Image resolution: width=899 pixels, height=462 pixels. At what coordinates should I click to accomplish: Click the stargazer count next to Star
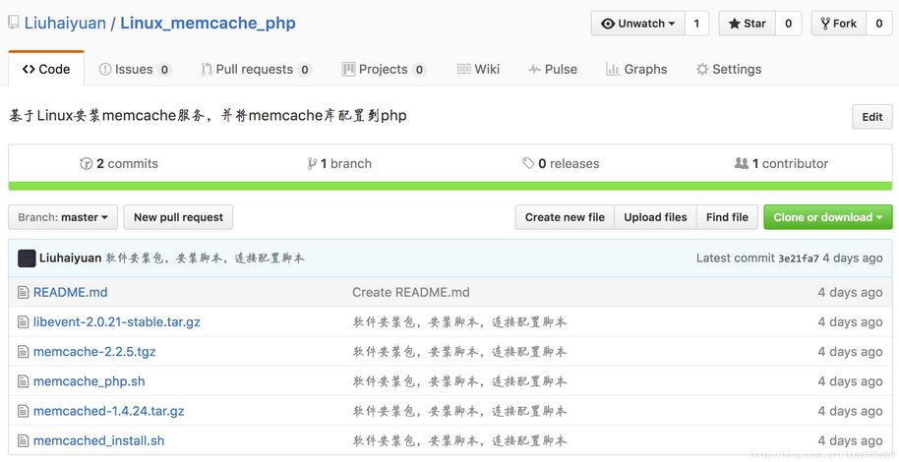(788, 24)
